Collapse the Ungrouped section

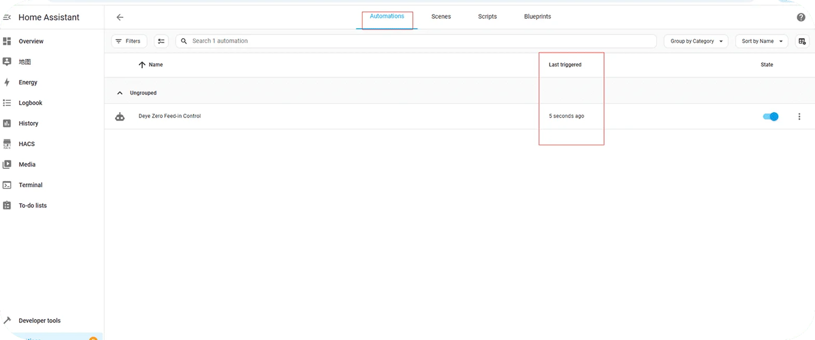coord(120,93)
